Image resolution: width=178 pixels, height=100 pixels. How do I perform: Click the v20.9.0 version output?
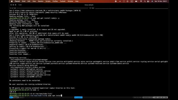[13, 92]
